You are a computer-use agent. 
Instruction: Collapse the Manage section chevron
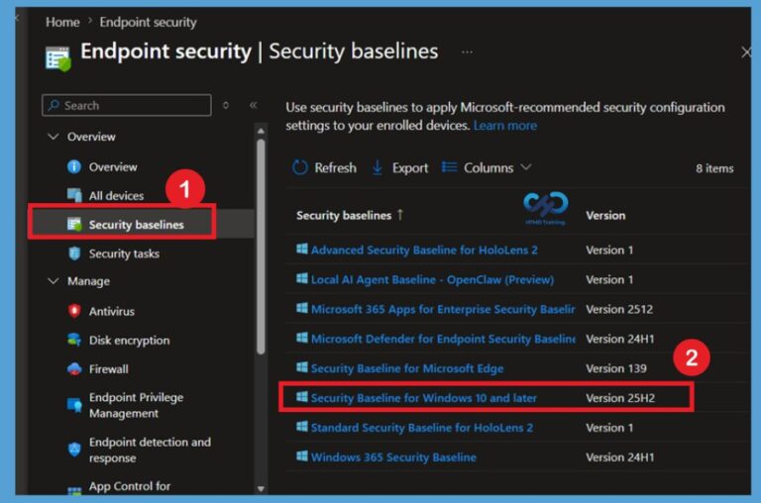point(54,281)
